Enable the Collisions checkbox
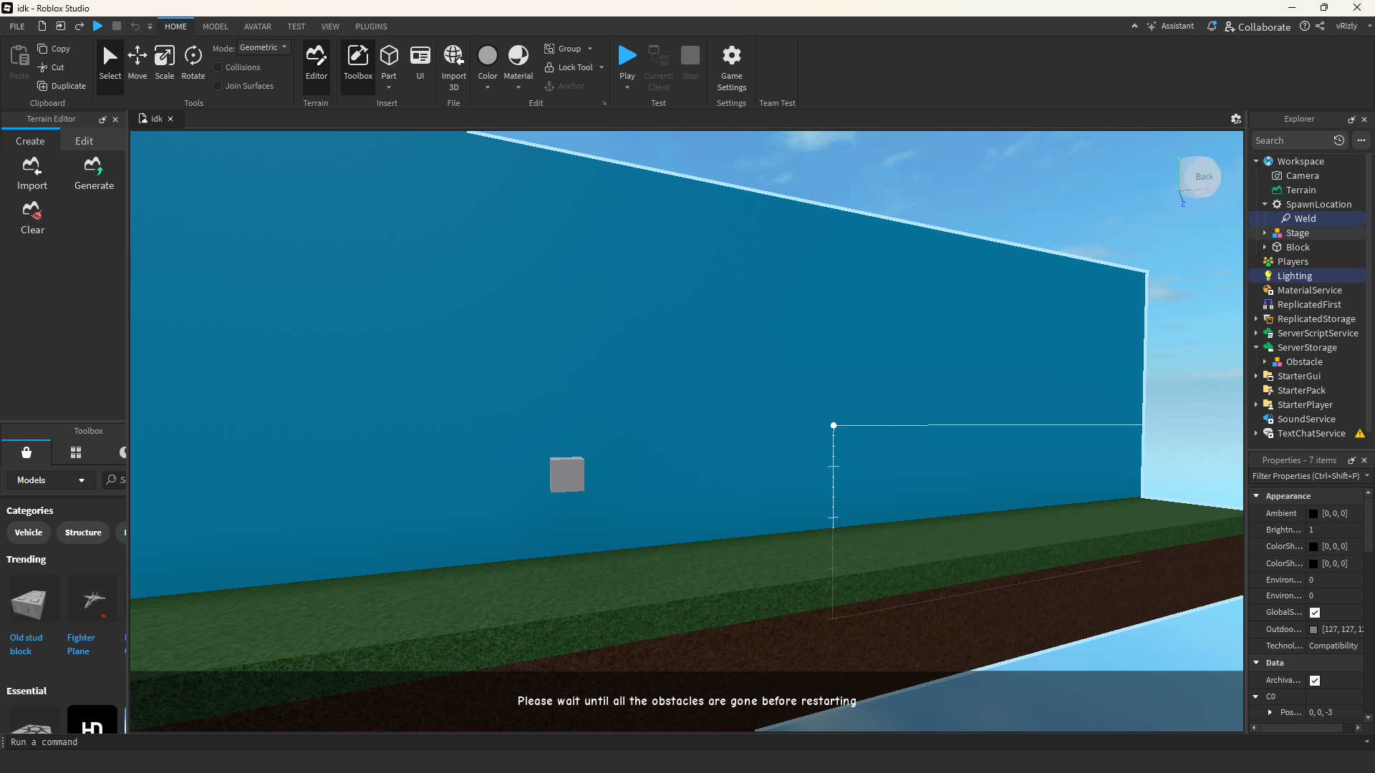This screenshot has height=773, width=1375. [218, 67]
